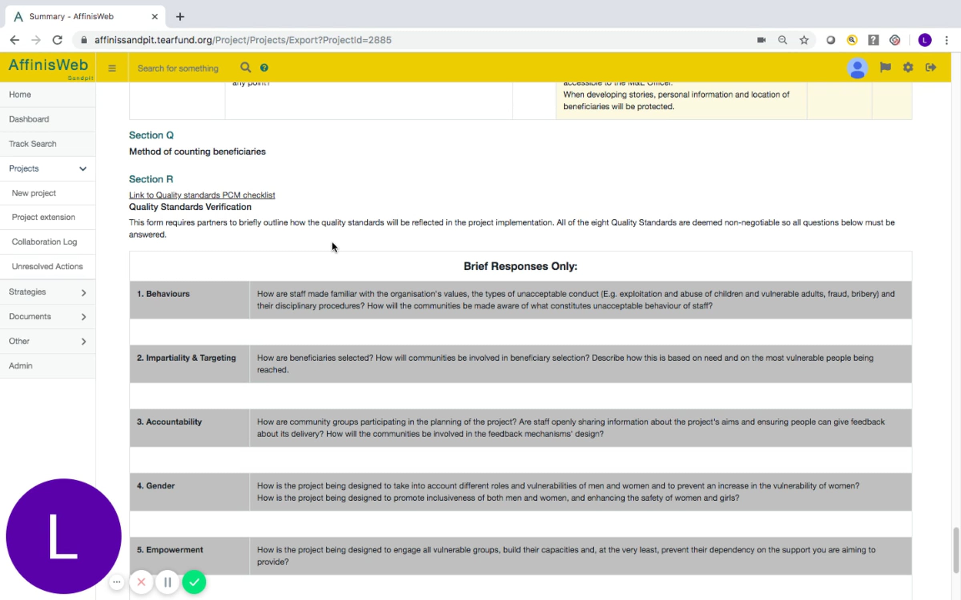Open Unresolved Actions
The image size is (961, 600).
coord(48,266)
